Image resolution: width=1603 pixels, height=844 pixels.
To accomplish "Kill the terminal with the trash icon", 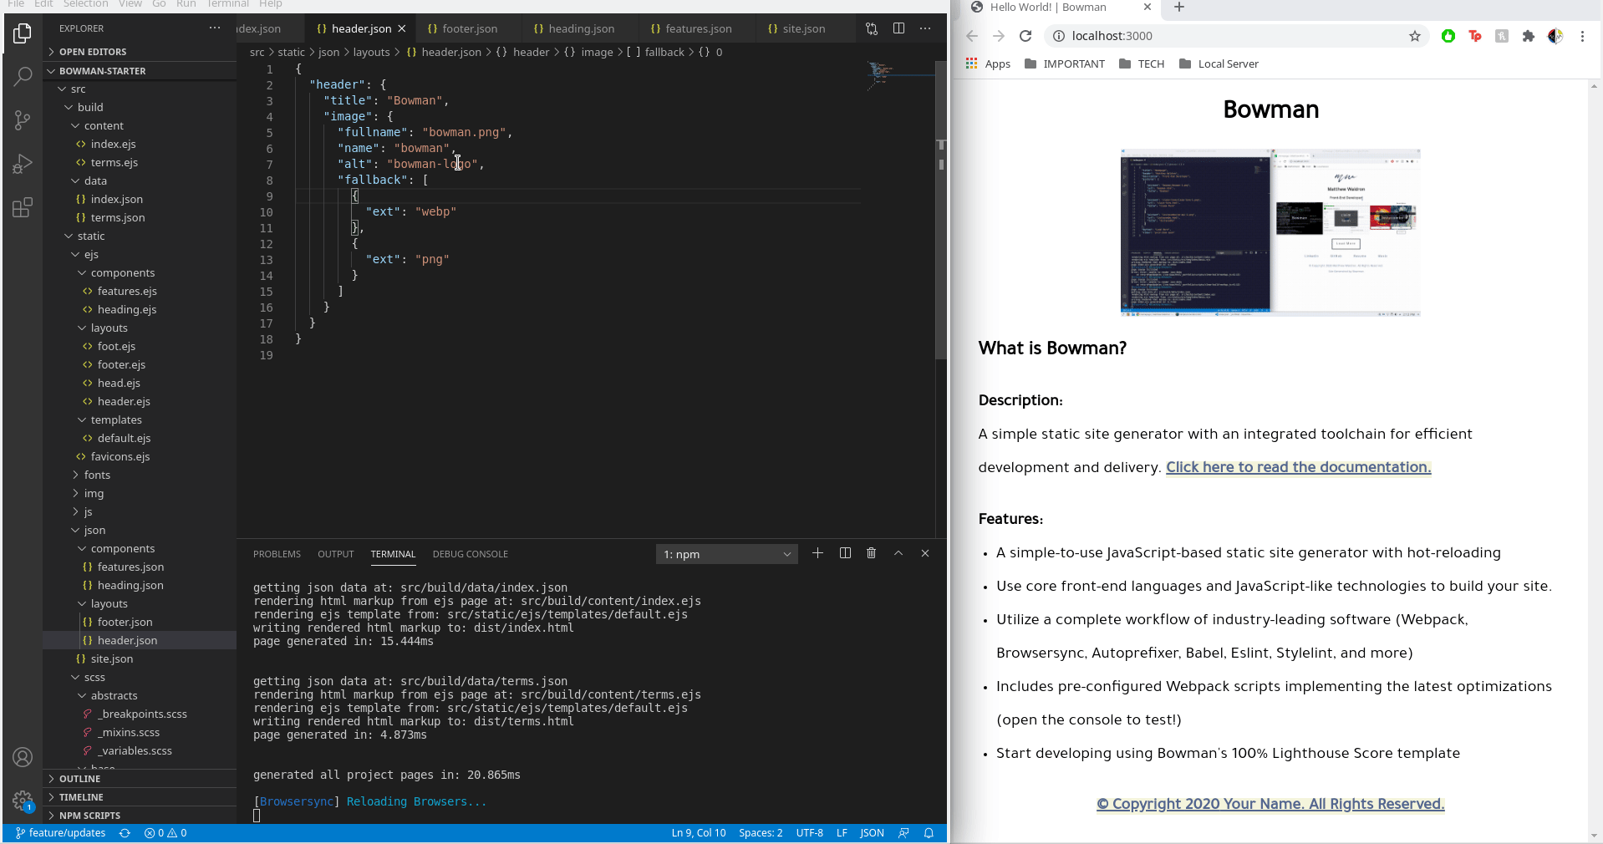I will click(x=872, y=553).
